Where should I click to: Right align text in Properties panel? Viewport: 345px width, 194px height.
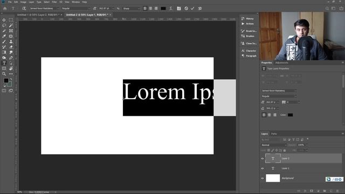click(x=275, y=115)
